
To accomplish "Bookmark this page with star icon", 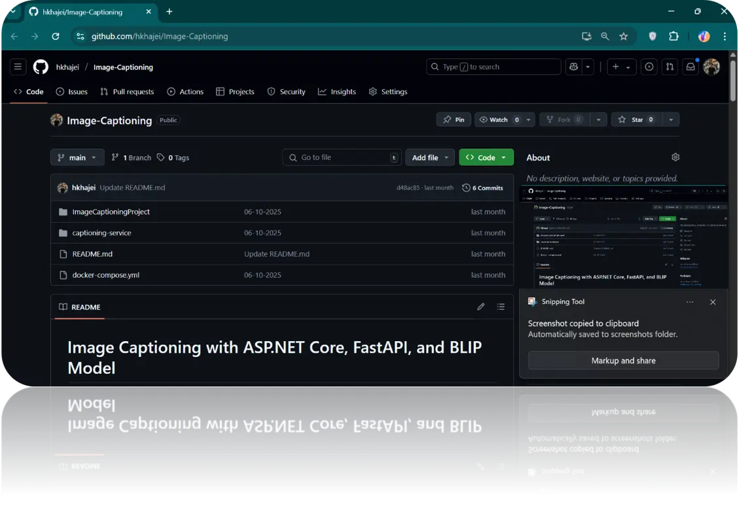I will (624, 37).
